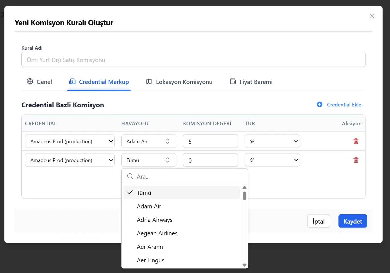The image size is (390, 273).
Task: Click the globe icon on Genel tab
Action: [30, 81]
